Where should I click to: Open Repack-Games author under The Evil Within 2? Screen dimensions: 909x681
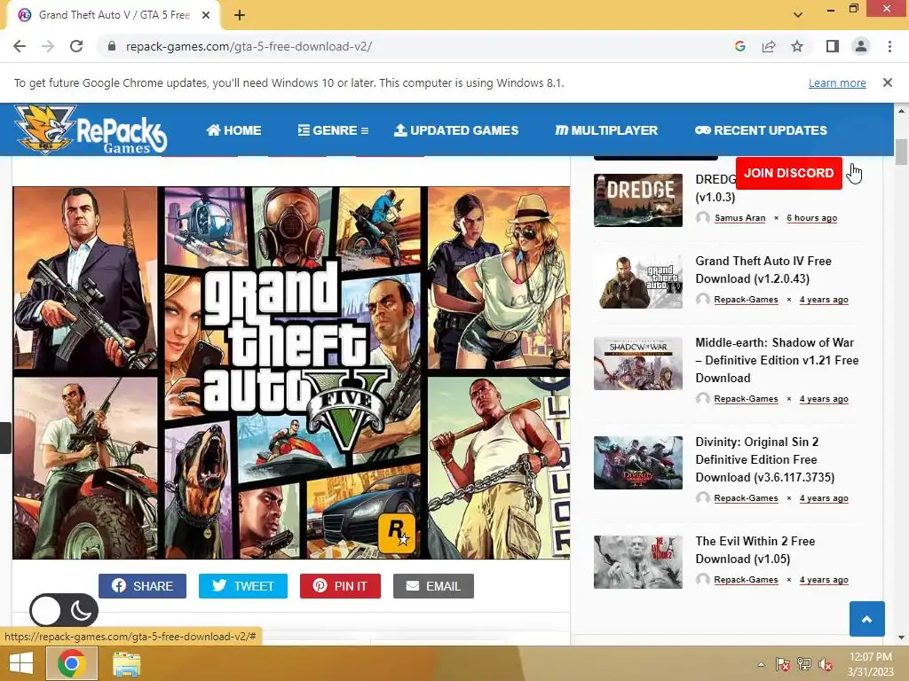coord(746,580)
